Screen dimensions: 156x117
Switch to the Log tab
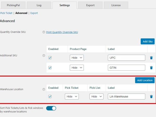pyautogui.click(x=39, y=5)
